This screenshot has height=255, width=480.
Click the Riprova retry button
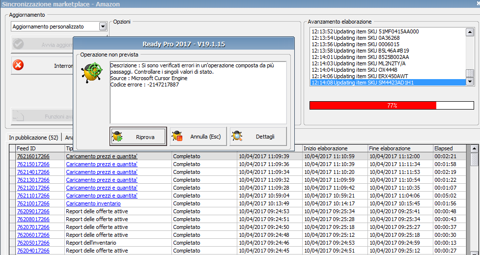pyautogui.click(x=138, y=137)
